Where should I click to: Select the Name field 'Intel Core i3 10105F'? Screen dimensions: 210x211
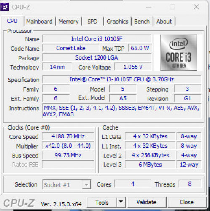coord(97,39)
